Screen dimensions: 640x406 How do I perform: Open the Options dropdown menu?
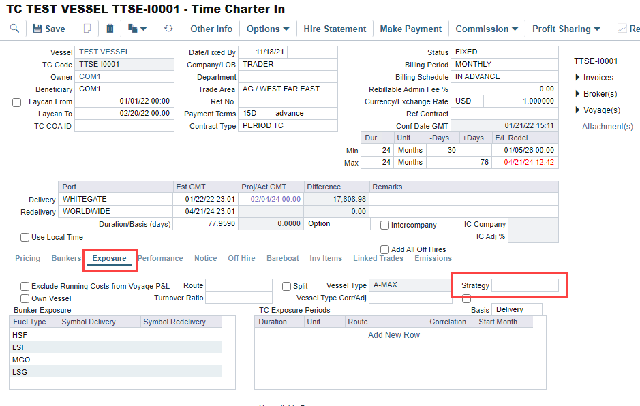point(268,29)
